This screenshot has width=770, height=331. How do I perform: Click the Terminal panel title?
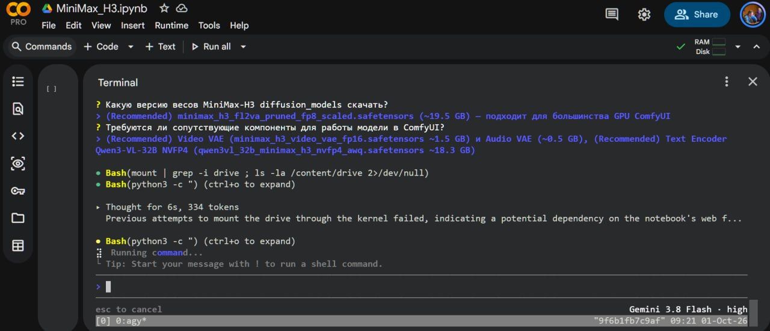(x=118, y=82)
